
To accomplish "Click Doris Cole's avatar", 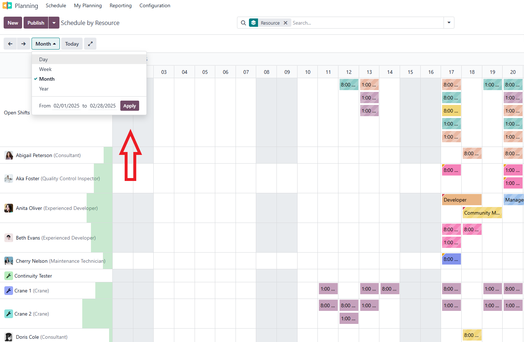I will pos(9,337).
